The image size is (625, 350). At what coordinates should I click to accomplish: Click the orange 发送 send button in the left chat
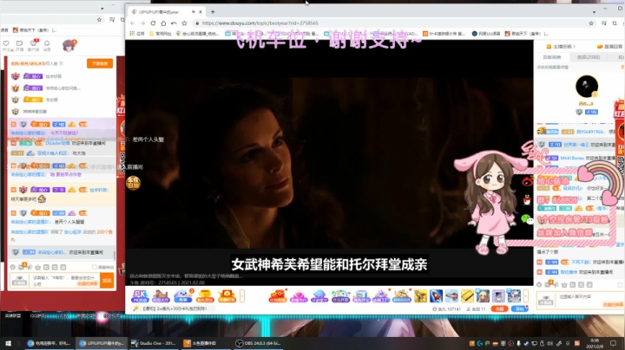point(107,281)
